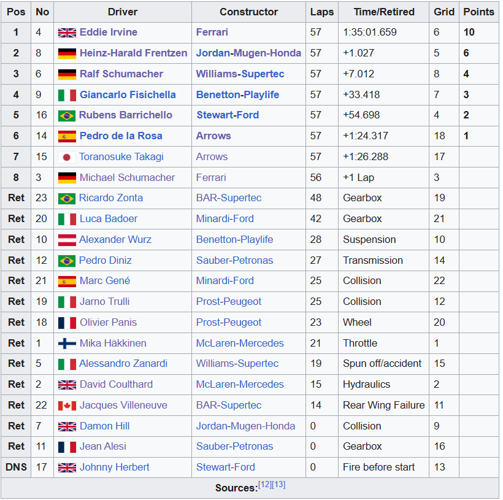Open Minardi-Ford link in Luca Badoer's row
Viewport: 503px width, 500px height.
pos(225,218)
